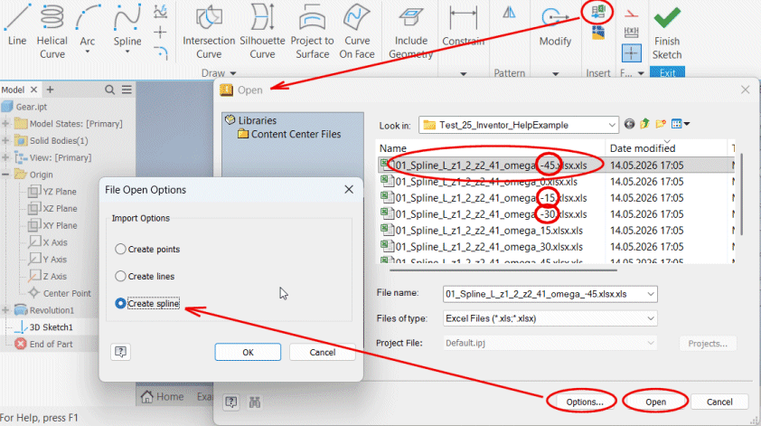Cancel the File Open Options dialog
The width and height of the screenshot is (761, 426).
(323, 352)
